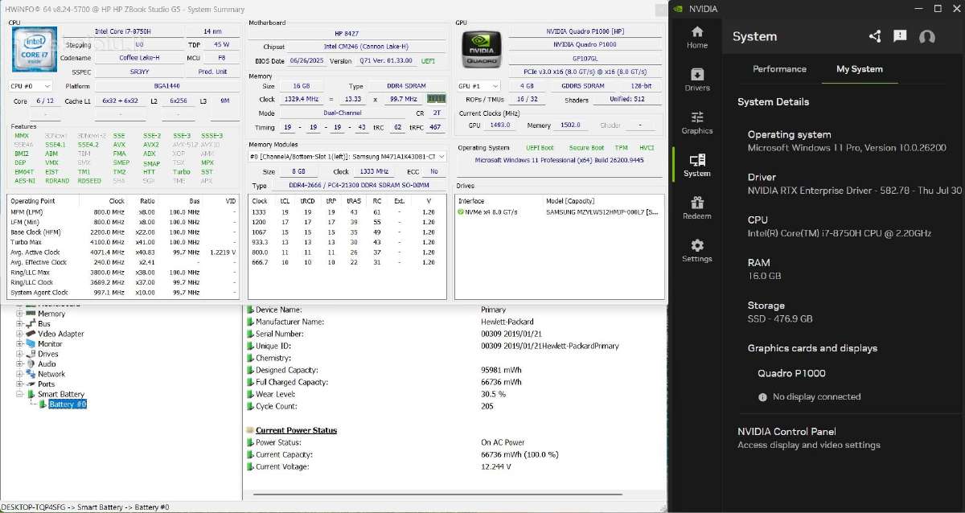Click the Wear Level value 30.5 %
Image resolution: width=965 pixels, height=513 pixels.
click(x=493, y=394)
